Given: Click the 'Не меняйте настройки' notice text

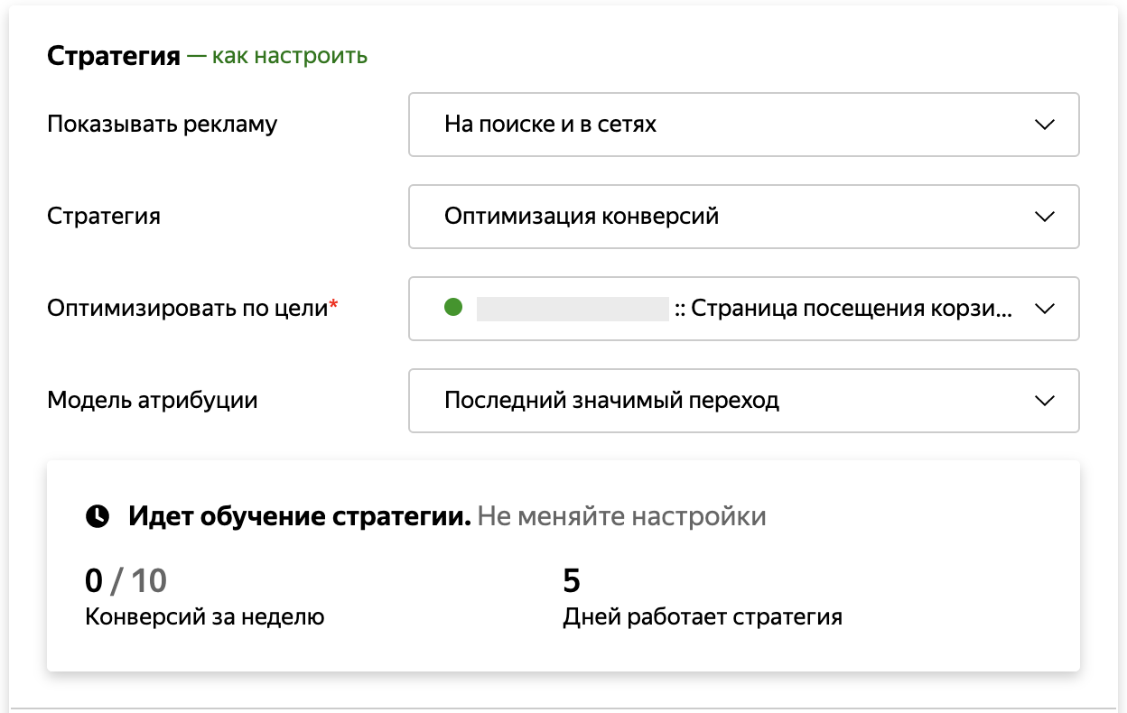Looking at the screenshot, I should pyautogui.click(x=621, y=517).
